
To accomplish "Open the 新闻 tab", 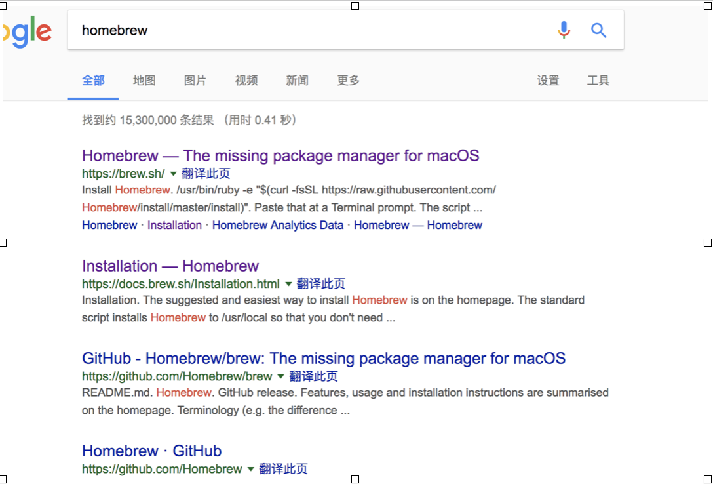I will pyautogui.click(x=297, y=81).
